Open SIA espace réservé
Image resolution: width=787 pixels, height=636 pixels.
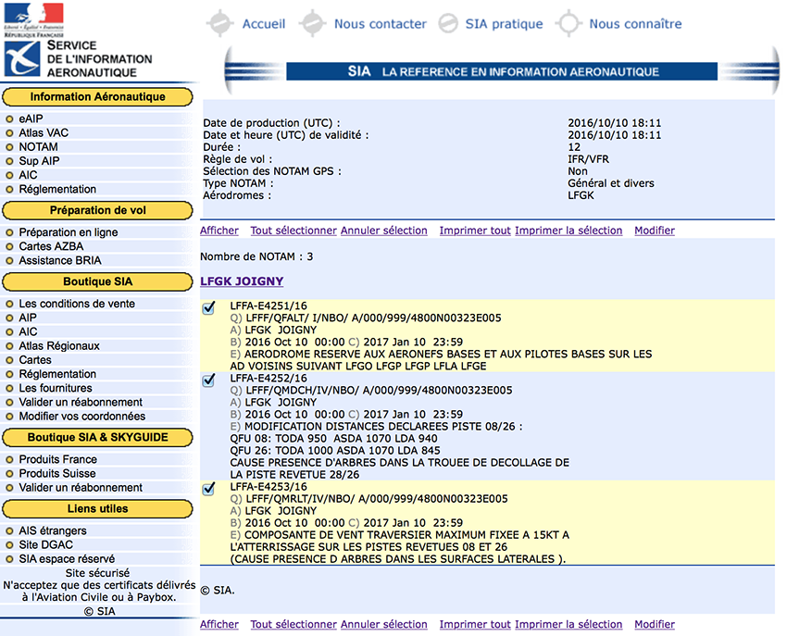click(67, 558)
